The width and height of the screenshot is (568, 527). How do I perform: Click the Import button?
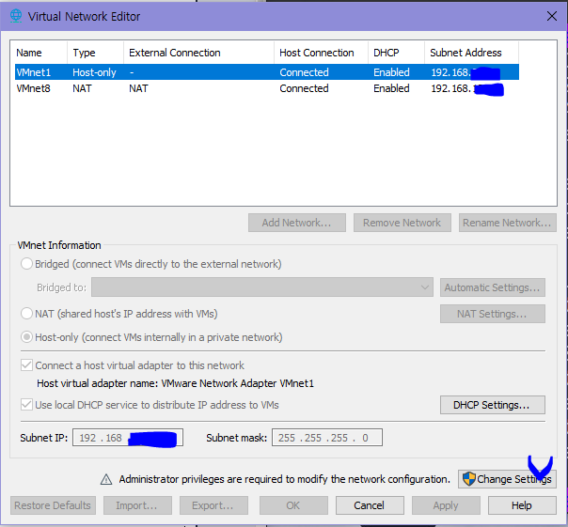coord(137,505)
